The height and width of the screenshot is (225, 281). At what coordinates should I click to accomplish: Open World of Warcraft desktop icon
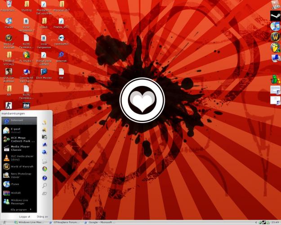(x=9, y=38)
